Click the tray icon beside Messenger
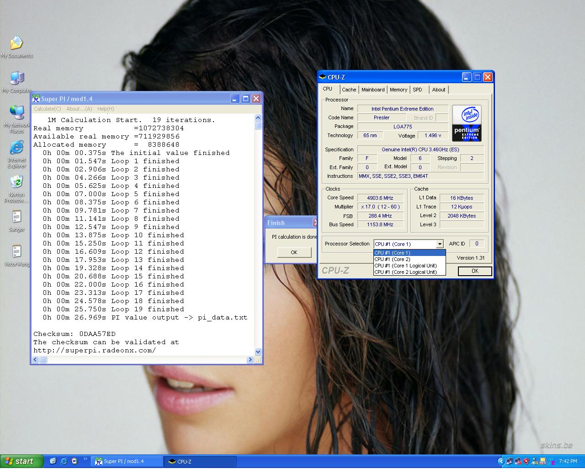 click(x=543, y=461)
